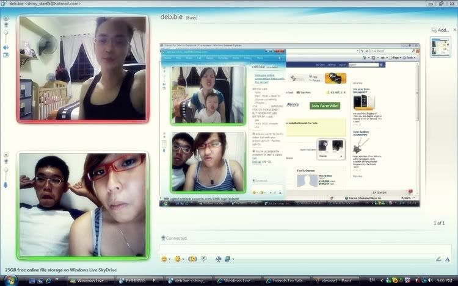Select the photo thumbnail in right strip
The image size is (458, 286).
coord(440,46)
